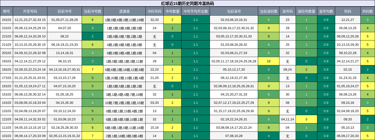Click period number 14103
The image size is (375, 140).
(x=7, y=103)
